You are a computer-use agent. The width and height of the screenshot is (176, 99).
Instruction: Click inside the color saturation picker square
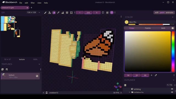148,51
